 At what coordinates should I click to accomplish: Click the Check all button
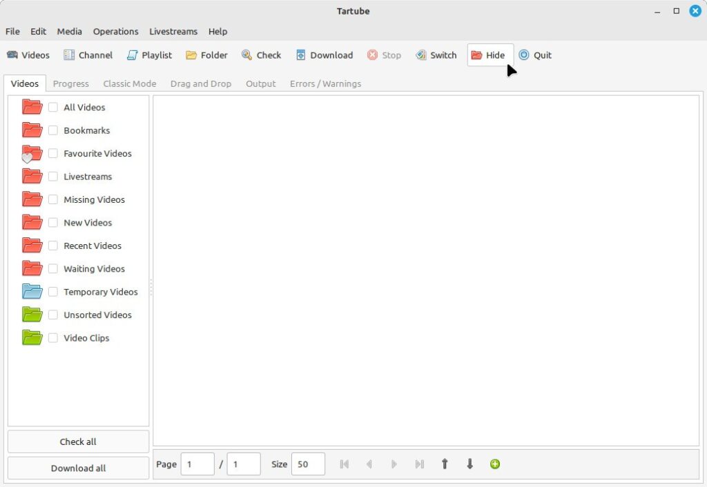79,441
